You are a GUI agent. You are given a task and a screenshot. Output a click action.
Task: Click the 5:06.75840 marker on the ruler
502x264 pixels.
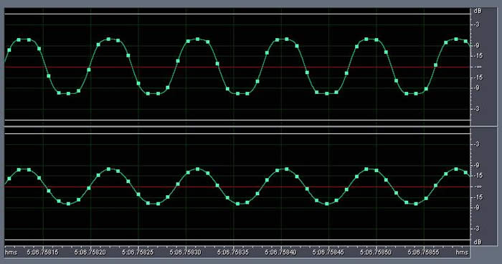[281, 253]
